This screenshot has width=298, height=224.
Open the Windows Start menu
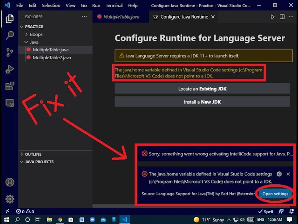[7, 220]
